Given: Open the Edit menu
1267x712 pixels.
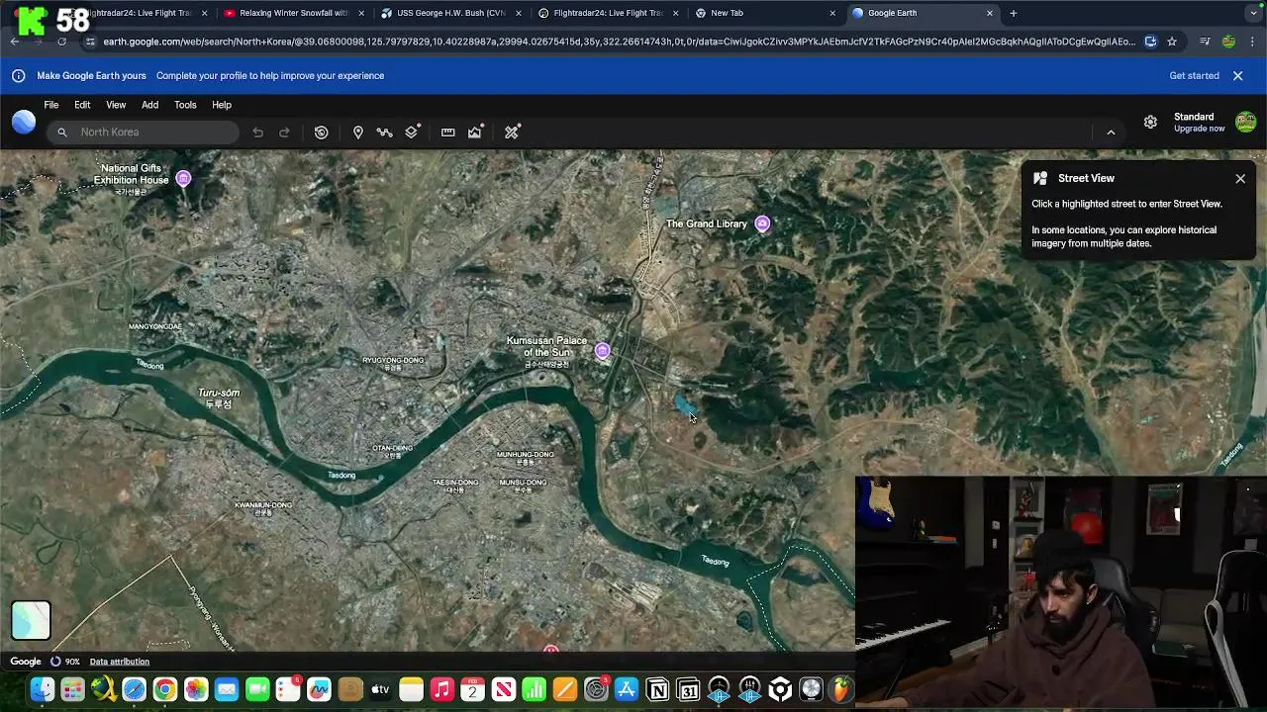Looking at the screenshot, I should click(x=82, y=105).
